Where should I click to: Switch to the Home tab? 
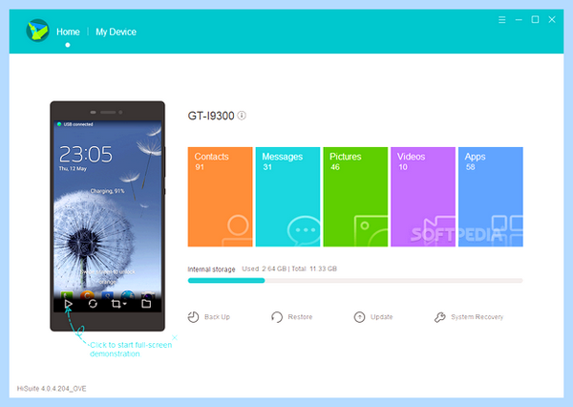(x=68, y=32)
